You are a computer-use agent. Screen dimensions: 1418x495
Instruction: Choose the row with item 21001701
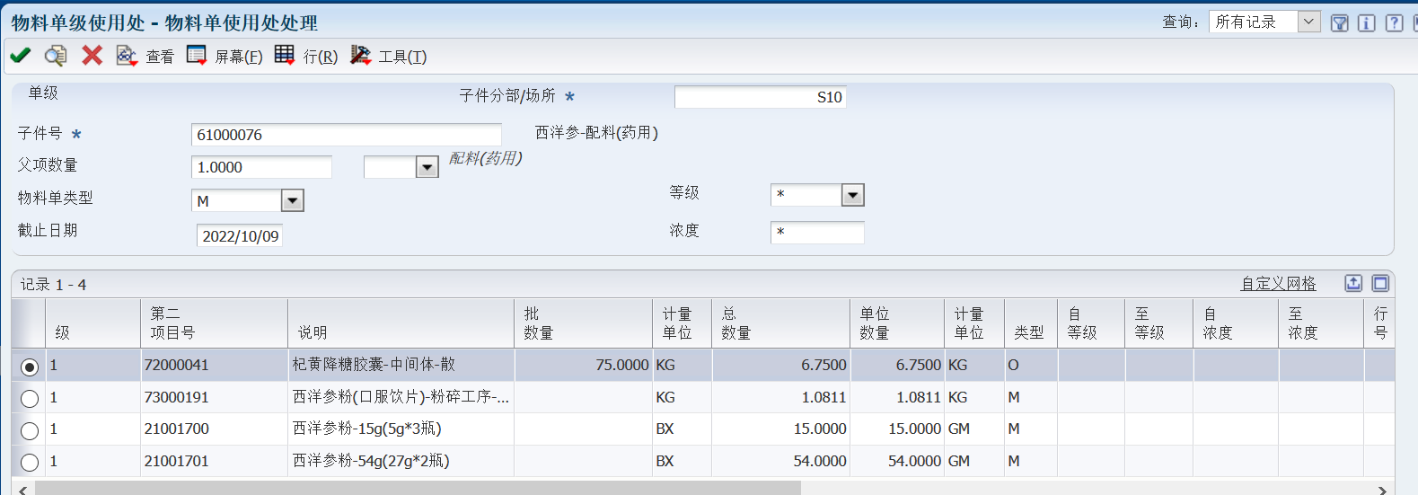click(x=30, y=463)
